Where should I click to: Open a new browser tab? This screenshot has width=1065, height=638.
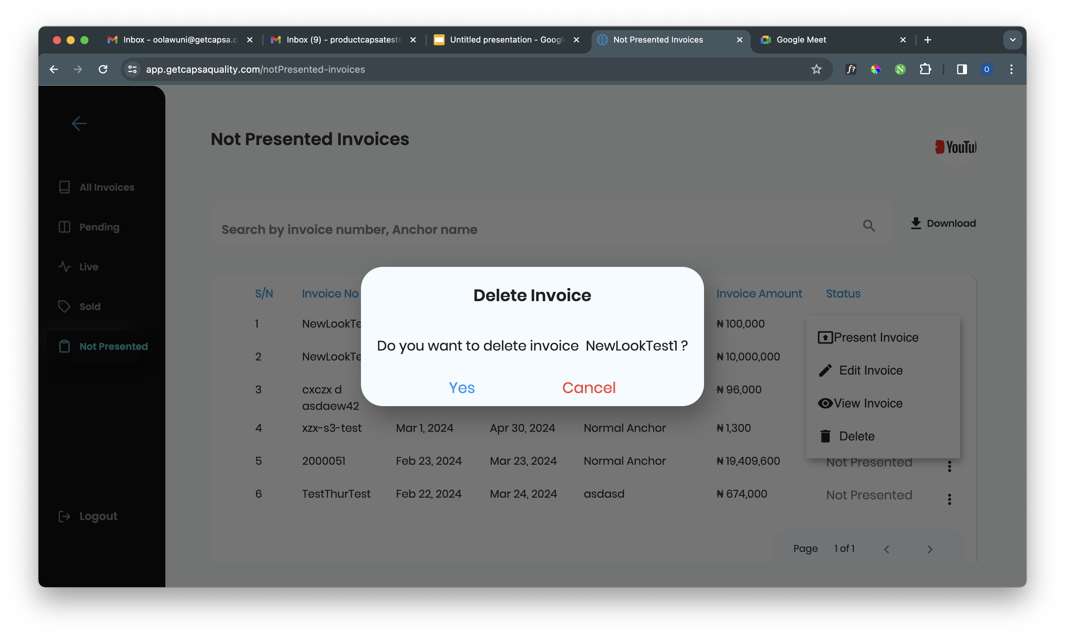pyautogui.click(x=928, y=39)
